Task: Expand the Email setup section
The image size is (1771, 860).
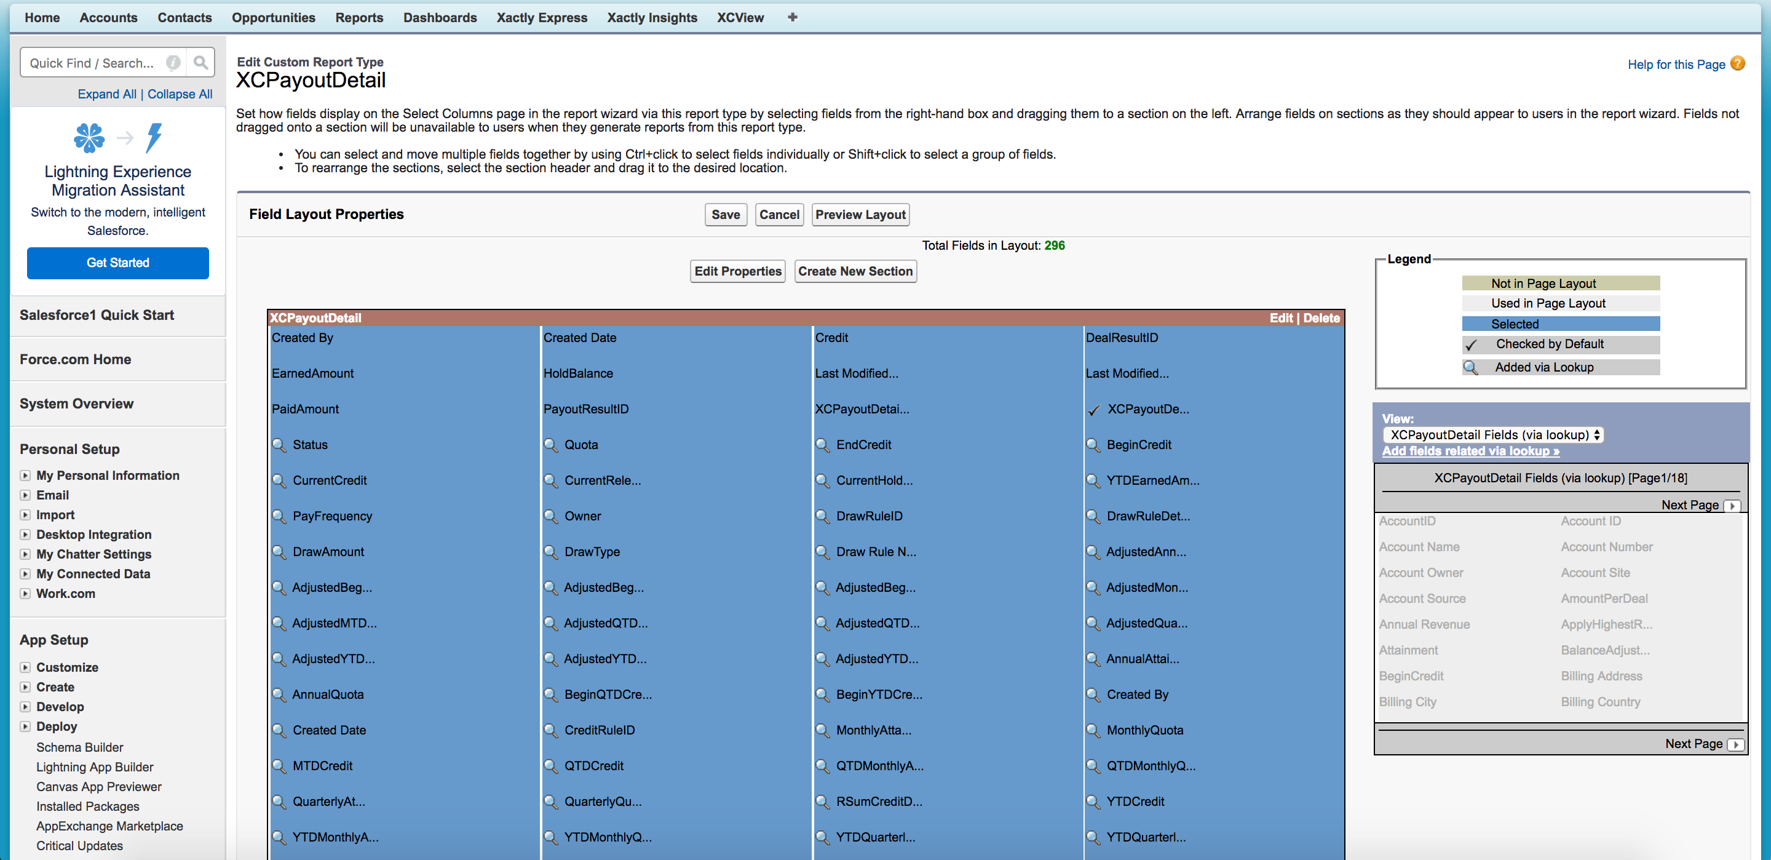Action: (25, 495)
